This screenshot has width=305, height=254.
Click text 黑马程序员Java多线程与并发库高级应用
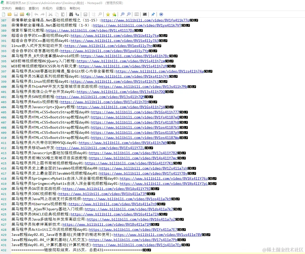coord(48,219)
